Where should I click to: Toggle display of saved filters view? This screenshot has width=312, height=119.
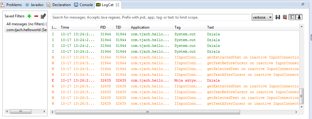(x=292, y=17)
